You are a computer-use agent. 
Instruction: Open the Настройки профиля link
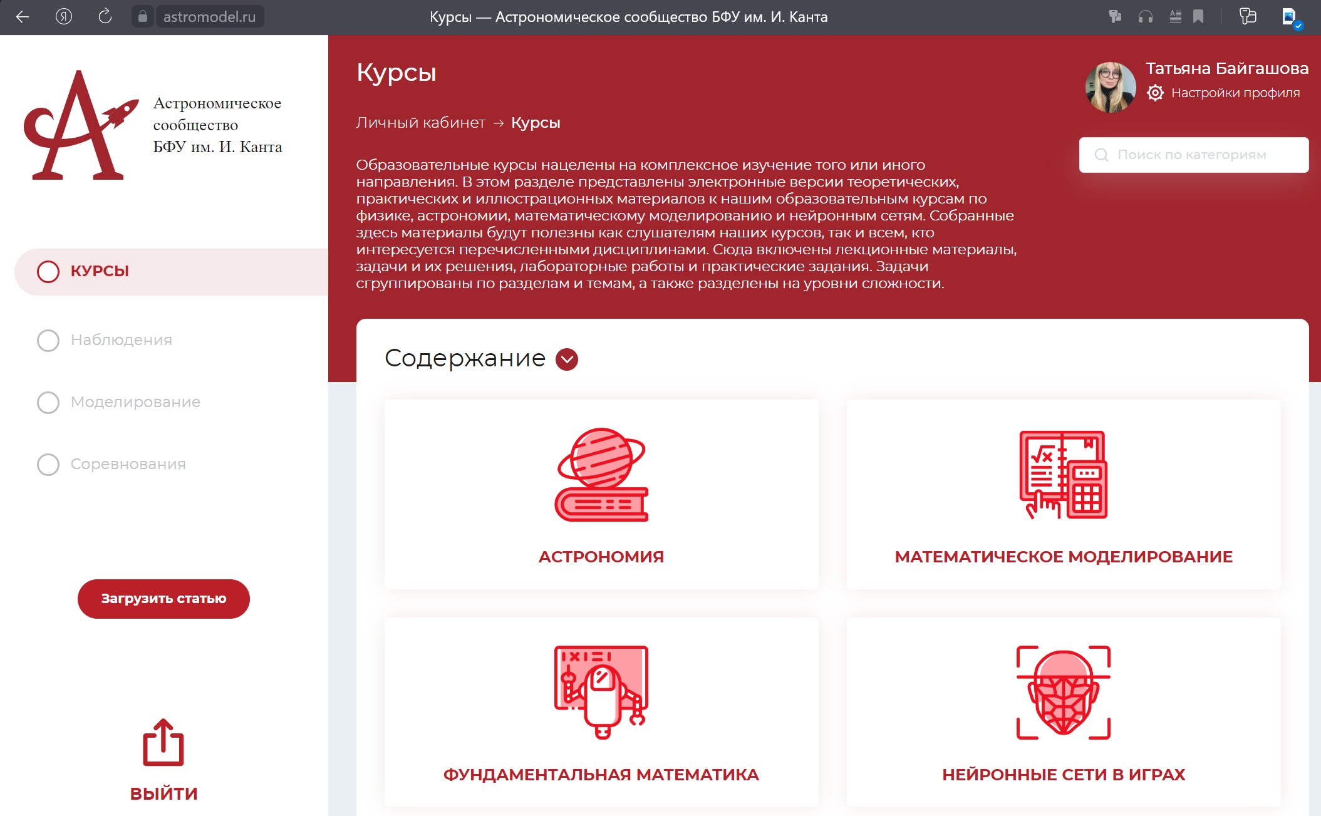point(1235,93)
